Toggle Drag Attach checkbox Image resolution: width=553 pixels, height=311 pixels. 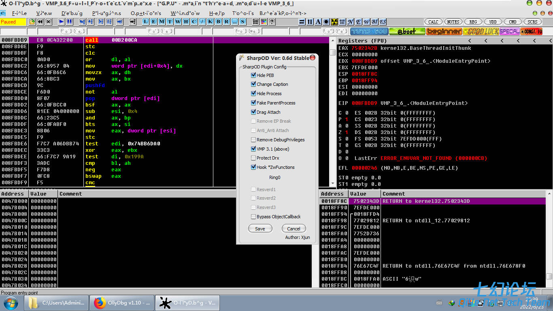coord(253,112)
